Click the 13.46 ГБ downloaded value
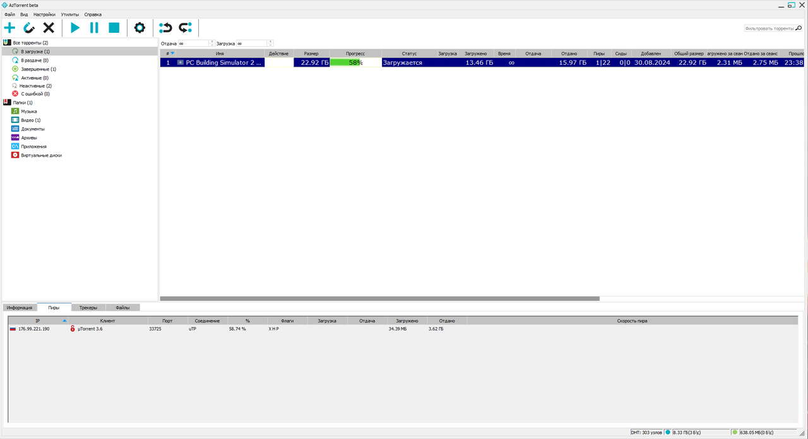The height and width of the screenshot is (439, 808). tap(479, 62)
